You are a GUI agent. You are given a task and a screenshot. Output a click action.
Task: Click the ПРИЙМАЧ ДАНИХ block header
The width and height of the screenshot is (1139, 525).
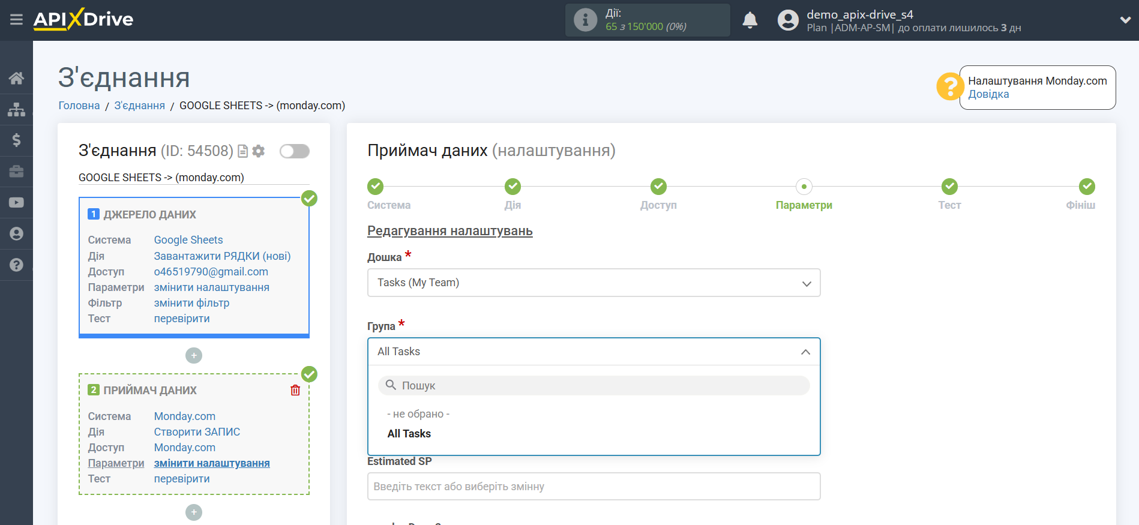(x=150, y=391)
